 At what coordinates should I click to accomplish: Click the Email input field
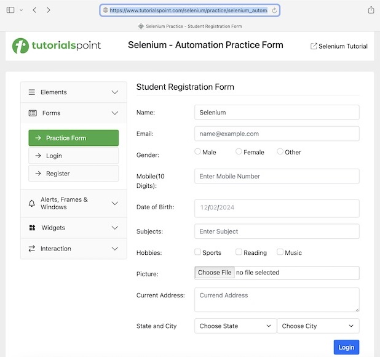276,134
